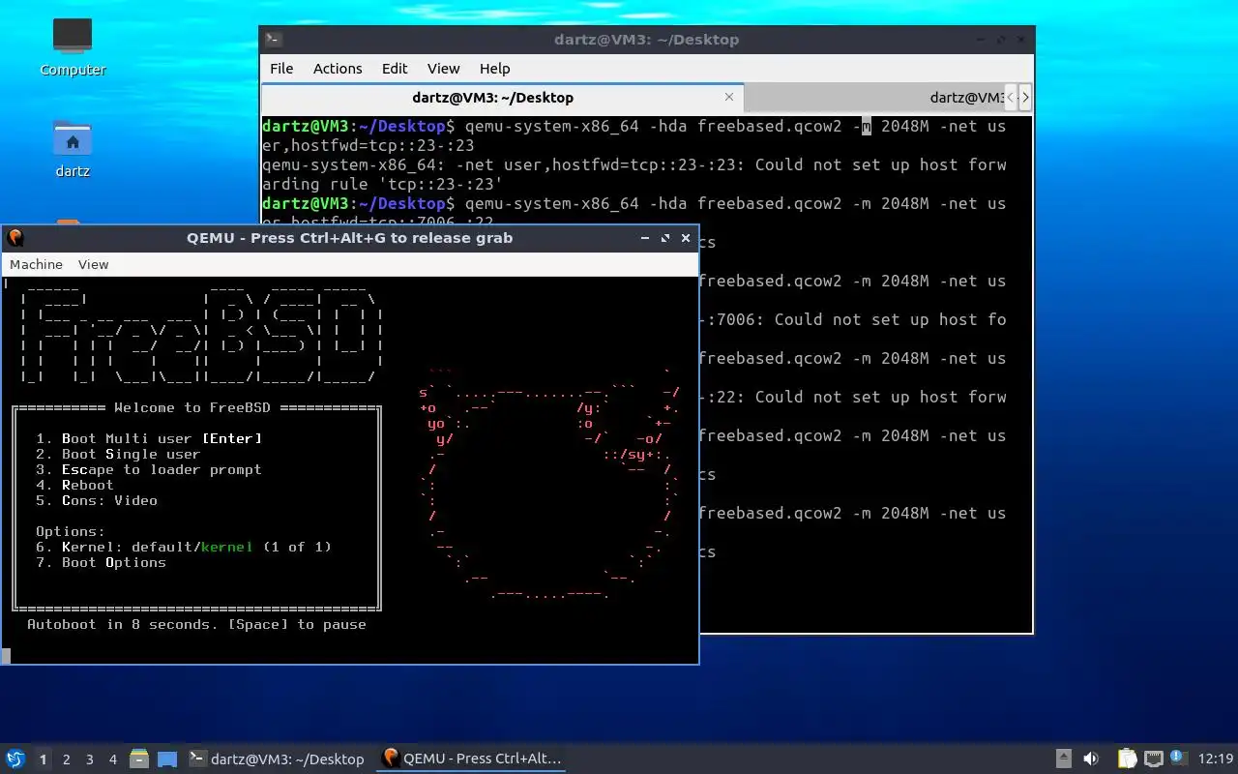Viewport: 1238px width, 774px height.
Task: Click the 'Could not set up host forw' error with 'tcp::23-:23'
Action: (634, 174)
